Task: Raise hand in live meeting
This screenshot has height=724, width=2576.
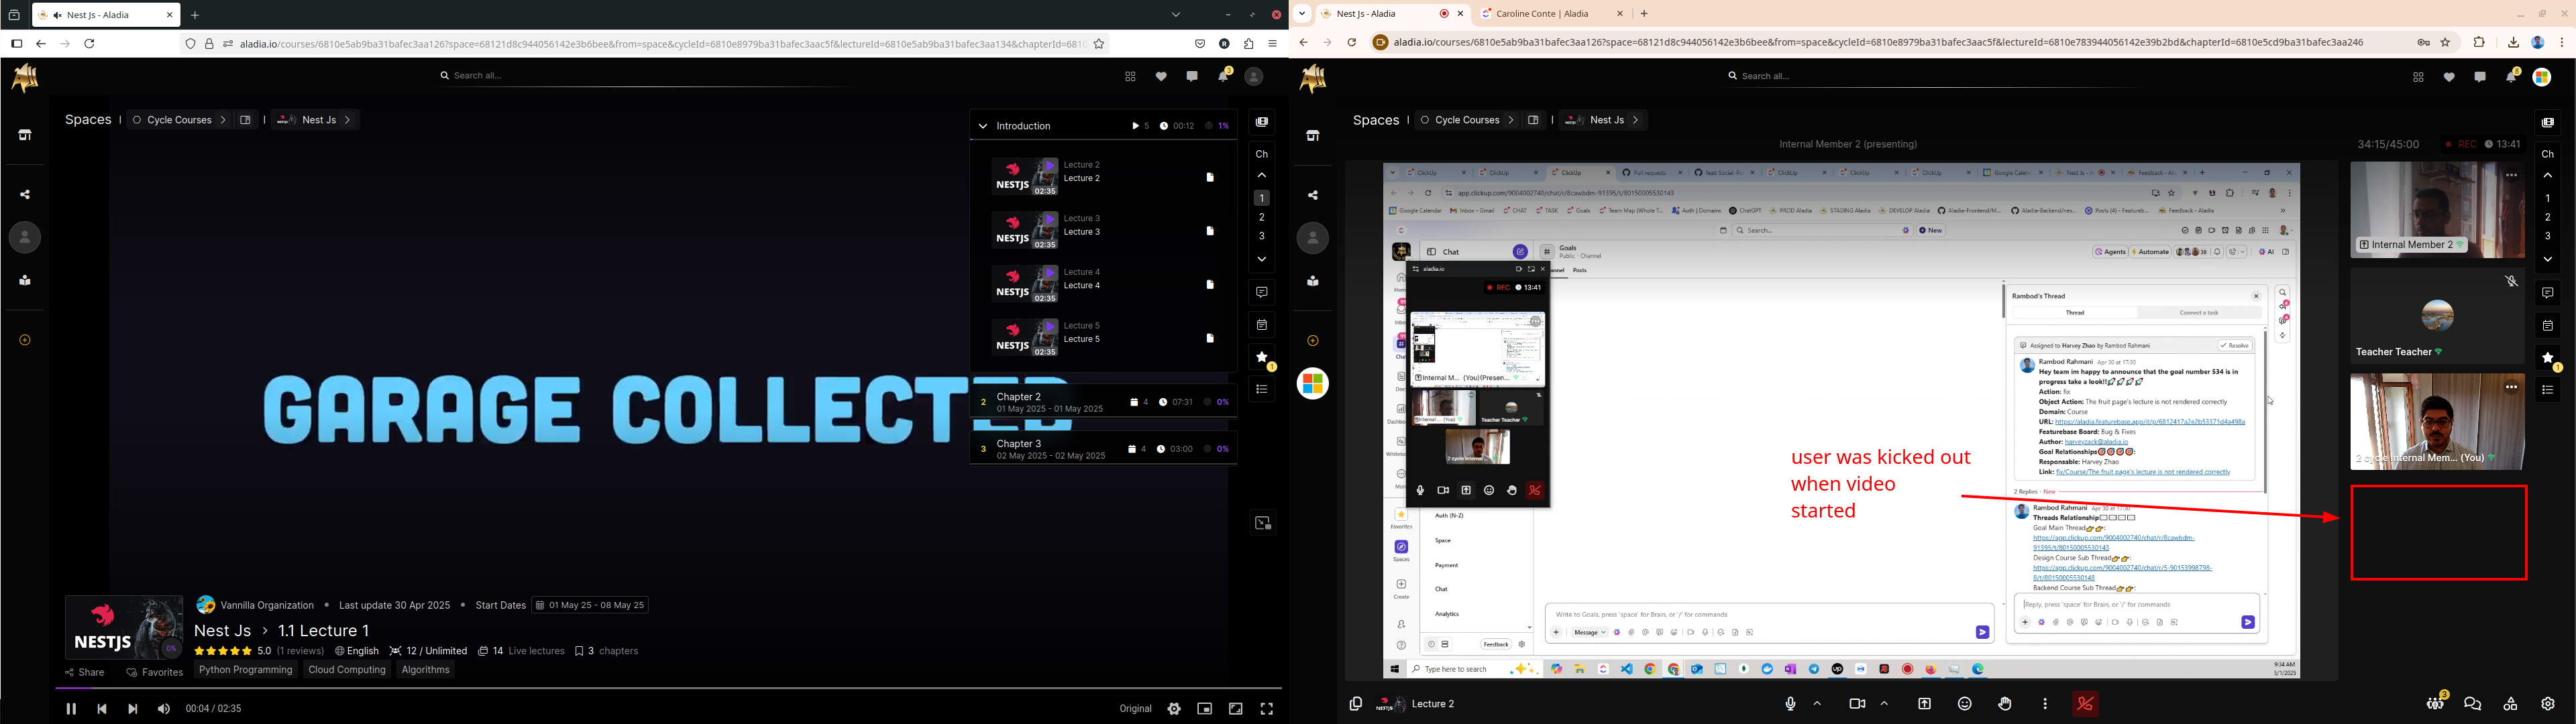Action: pos(2005,704)
